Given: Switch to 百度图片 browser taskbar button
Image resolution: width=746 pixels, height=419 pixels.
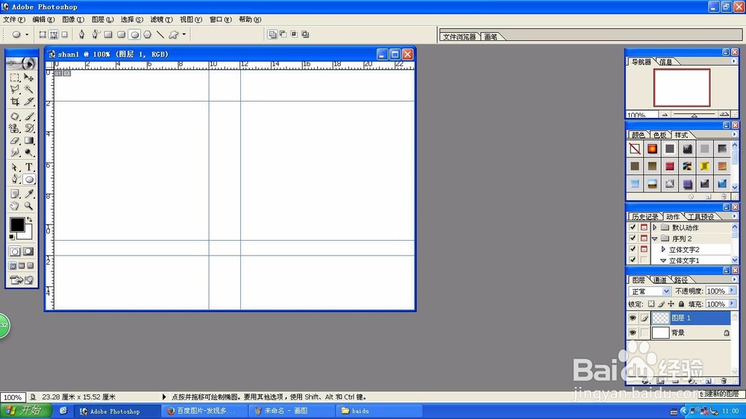Looking at the screenshot, I should [x=204, y=411].
